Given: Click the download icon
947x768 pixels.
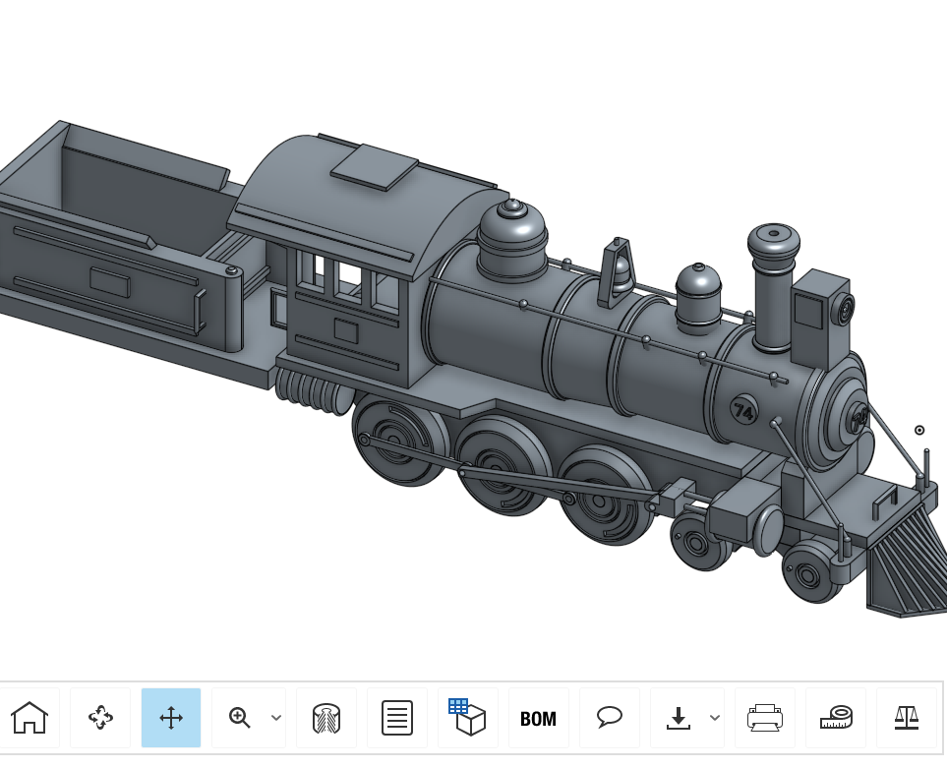Looking at the screenshot, I should pos(679,718).
